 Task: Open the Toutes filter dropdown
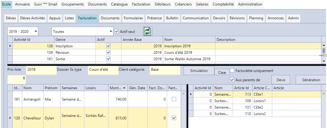point(111,32)
